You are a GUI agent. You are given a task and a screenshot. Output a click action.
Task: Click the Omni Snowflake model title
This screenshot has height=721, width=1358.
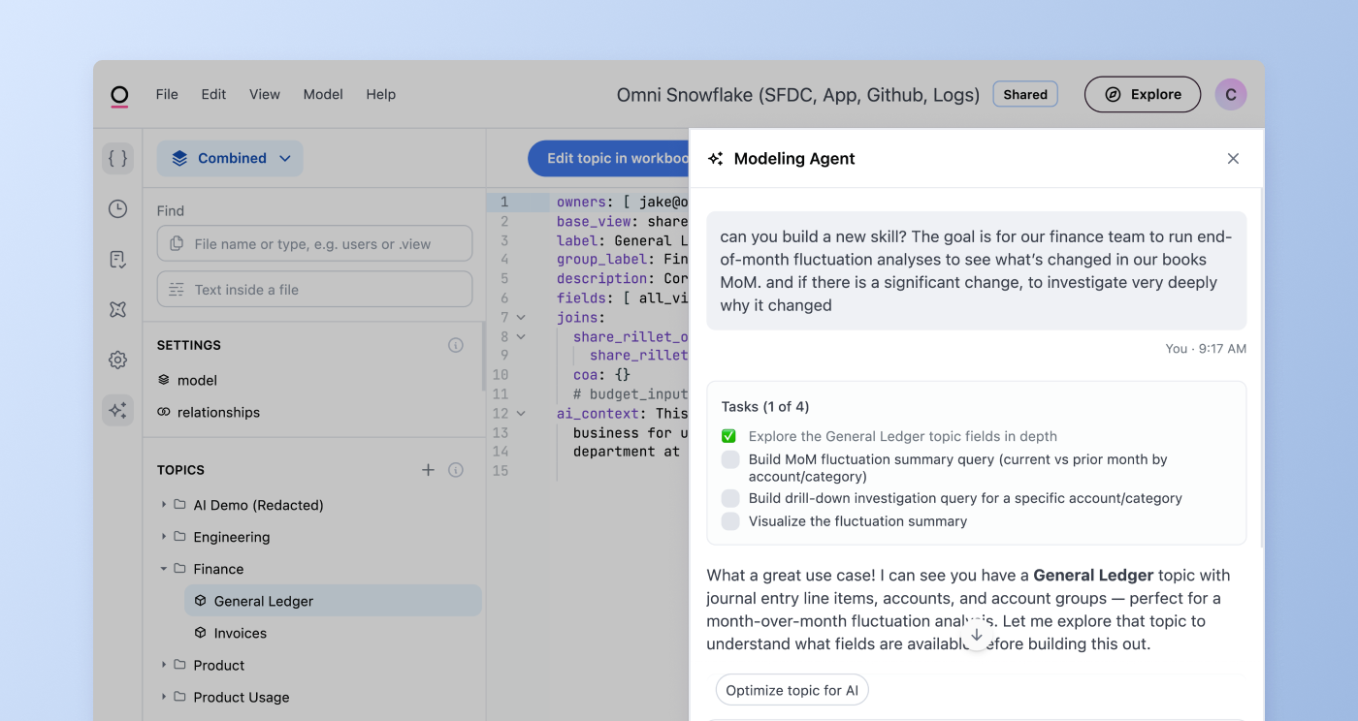point(798,94)
